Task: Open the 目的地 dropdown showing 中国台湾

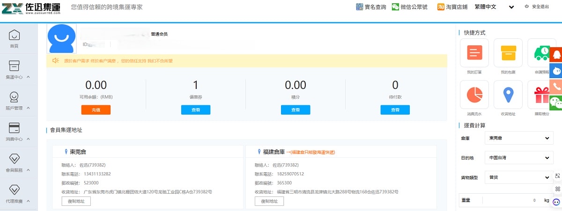Action: (x=519, y=158)
